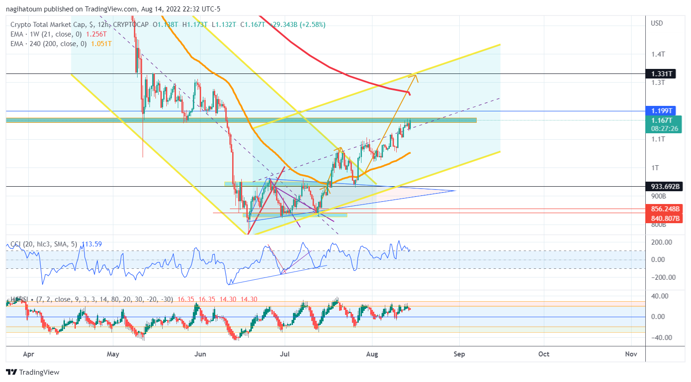Click the red 856.248B price label

(664, 209)
